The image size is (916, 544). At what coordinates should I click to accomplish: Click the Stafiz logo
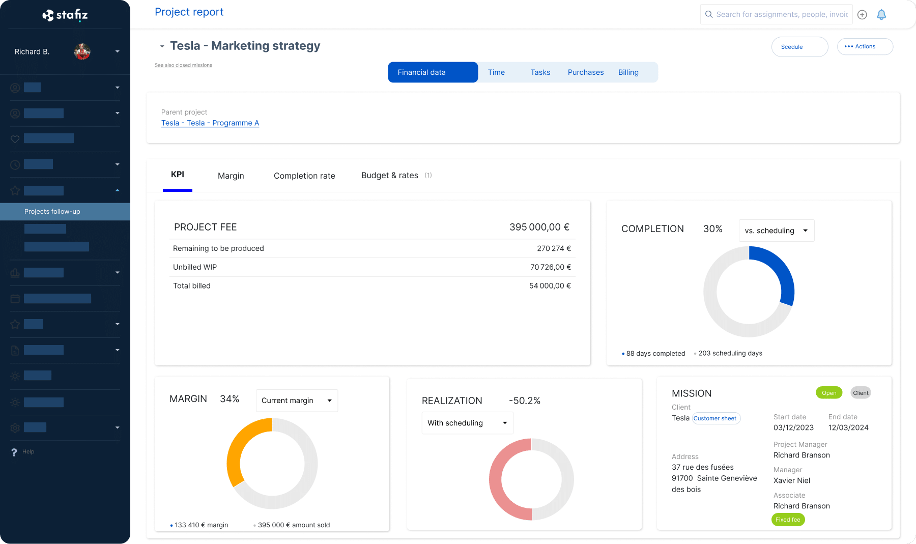pos(65,15)
